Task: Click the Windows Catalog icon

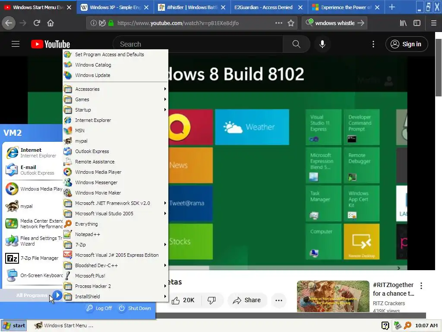Action: 68,65
